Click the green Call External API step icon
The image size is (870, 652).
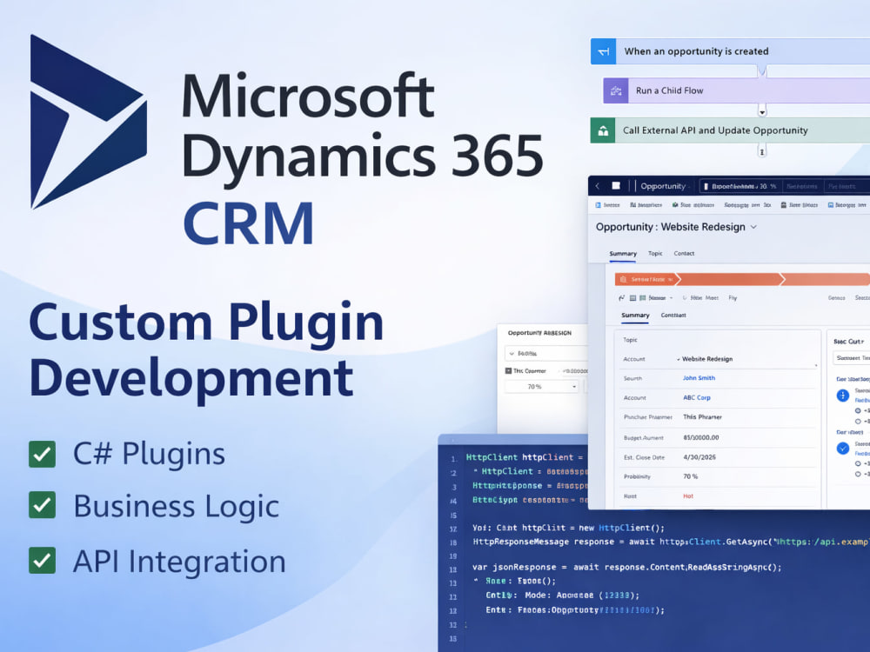(603, 131)
